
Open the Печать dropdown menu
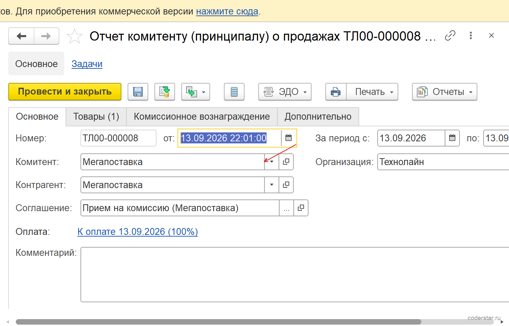pyautogui.click(x=372, y=92)
